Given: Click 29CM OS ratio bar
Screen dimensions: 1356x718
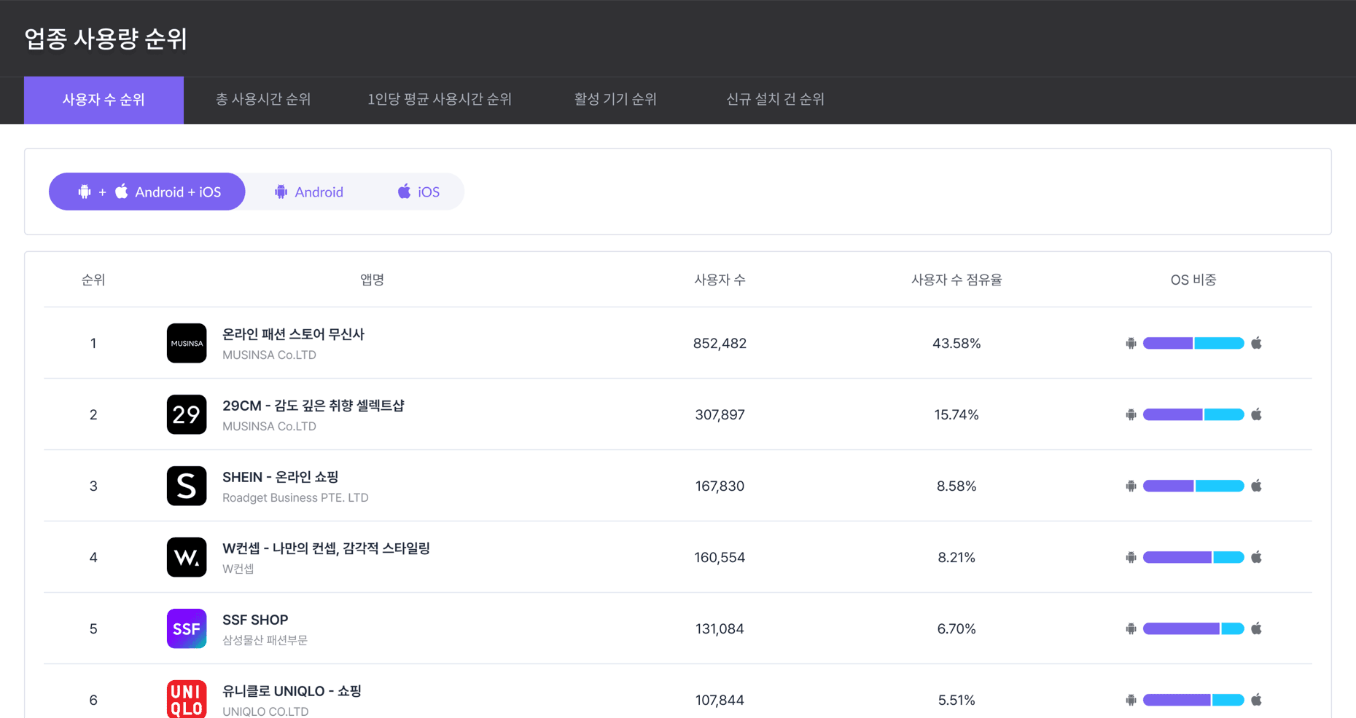Looking at the screenshot, I should pyautogui.click(x=1193, y=414).
